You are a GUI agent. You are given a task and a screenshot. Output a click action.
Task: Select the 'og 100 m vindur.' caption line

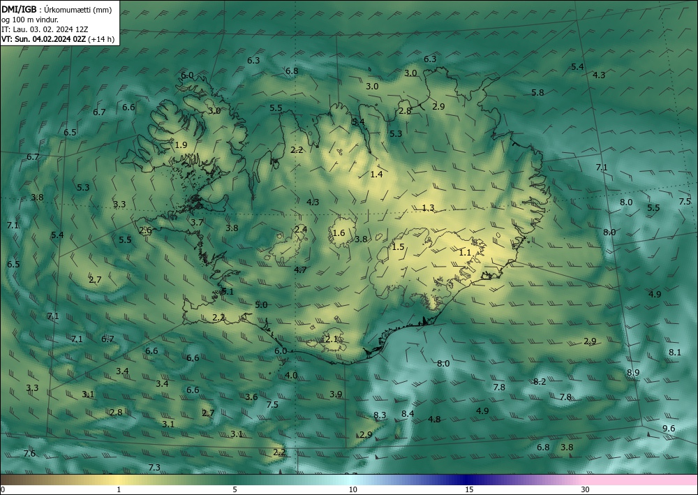(30, 20)
